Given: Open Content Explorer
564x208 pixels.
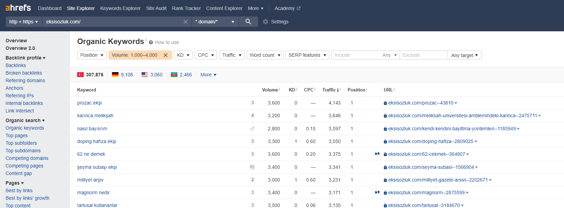Looking at the screenshot, I should (224, 8).
